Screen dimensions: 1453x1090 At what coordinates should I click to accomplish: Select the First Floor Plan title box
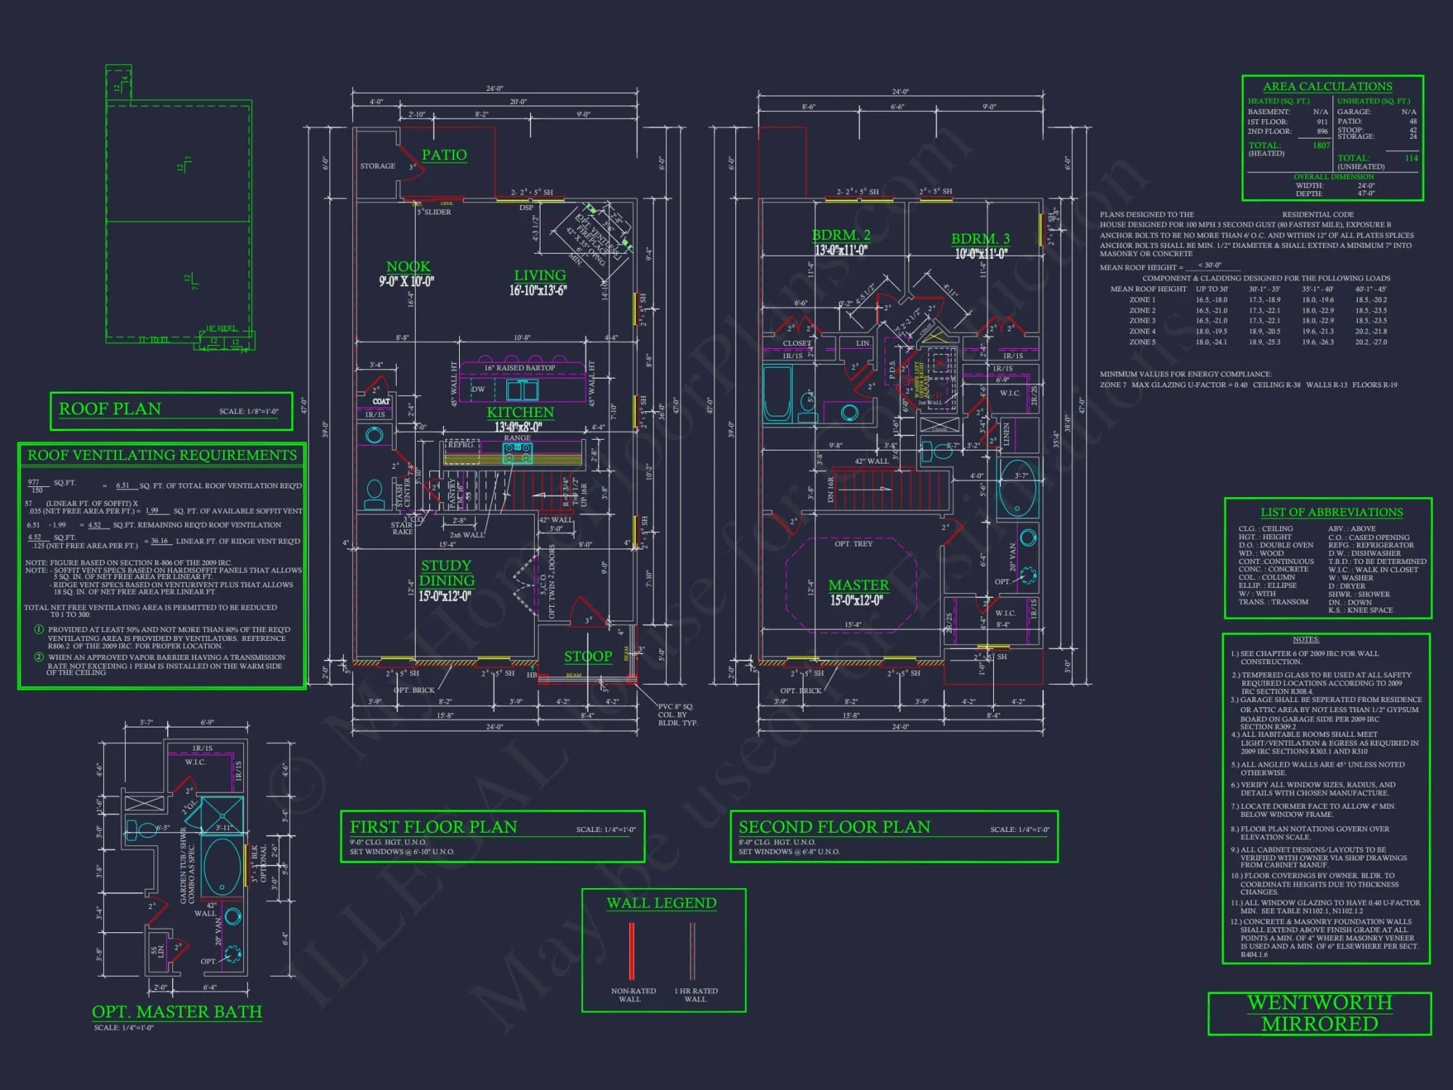[493, 836]
